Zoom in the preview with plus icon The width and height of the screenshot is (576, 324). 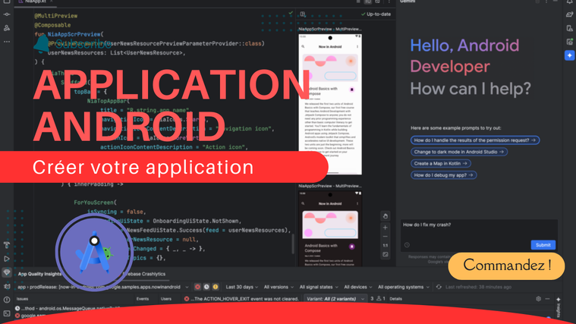point(386,227)
